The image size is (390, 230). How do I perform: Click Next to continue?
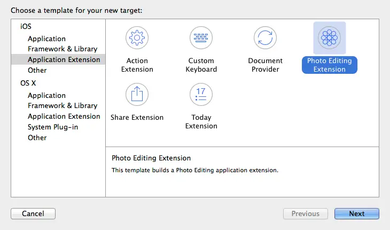(356, 213)
